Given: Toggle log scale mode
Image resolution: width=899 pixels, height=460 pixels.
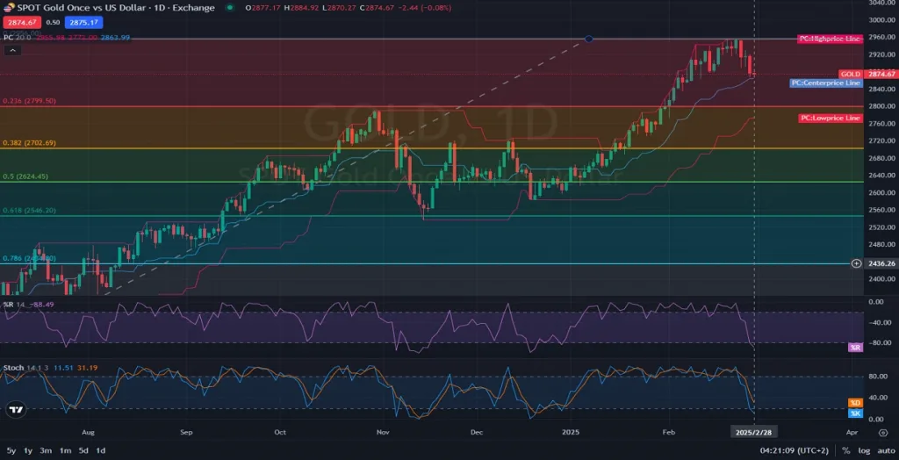Looking at the screenshot, I should point(864,451).
